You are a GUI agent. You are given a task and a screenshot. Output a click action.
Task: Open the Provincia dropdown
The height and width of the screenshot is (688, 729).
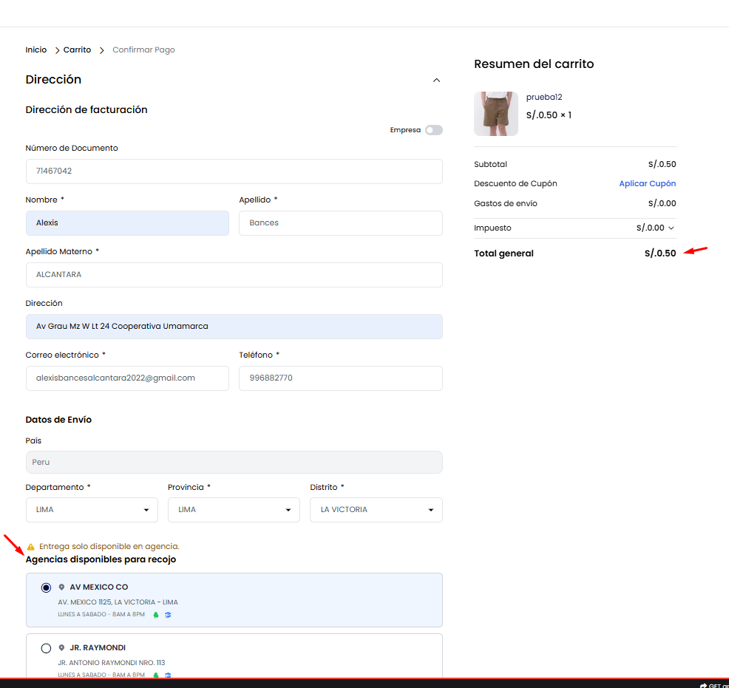pyautogui.click(x=234, y=510)
